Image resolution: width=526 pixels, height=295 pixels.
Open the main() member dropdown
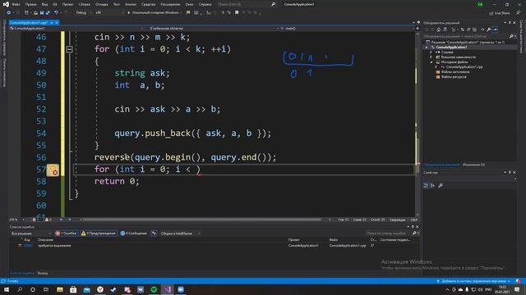click(x=347, y=29)
